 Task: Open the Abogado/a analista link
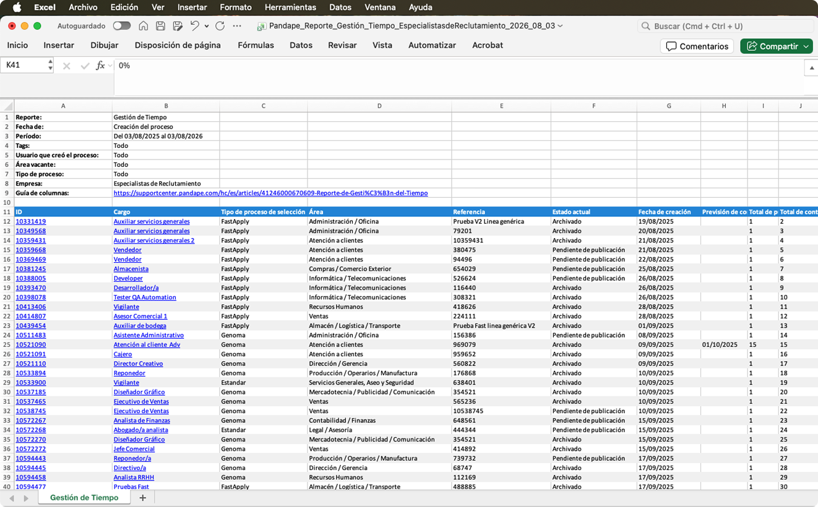click(140, 430)
